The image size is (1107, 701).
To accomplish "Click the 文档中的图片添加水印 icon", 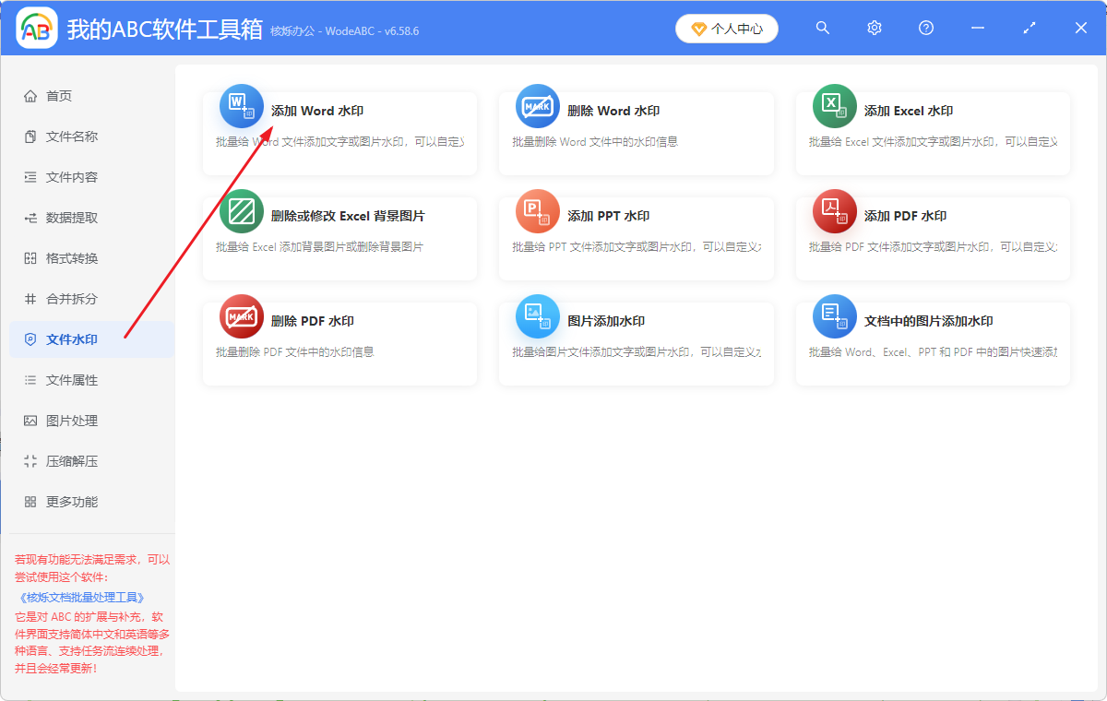I will point(834,315).
